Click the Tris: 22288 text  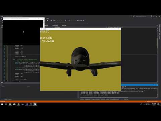tap(47, 41)
